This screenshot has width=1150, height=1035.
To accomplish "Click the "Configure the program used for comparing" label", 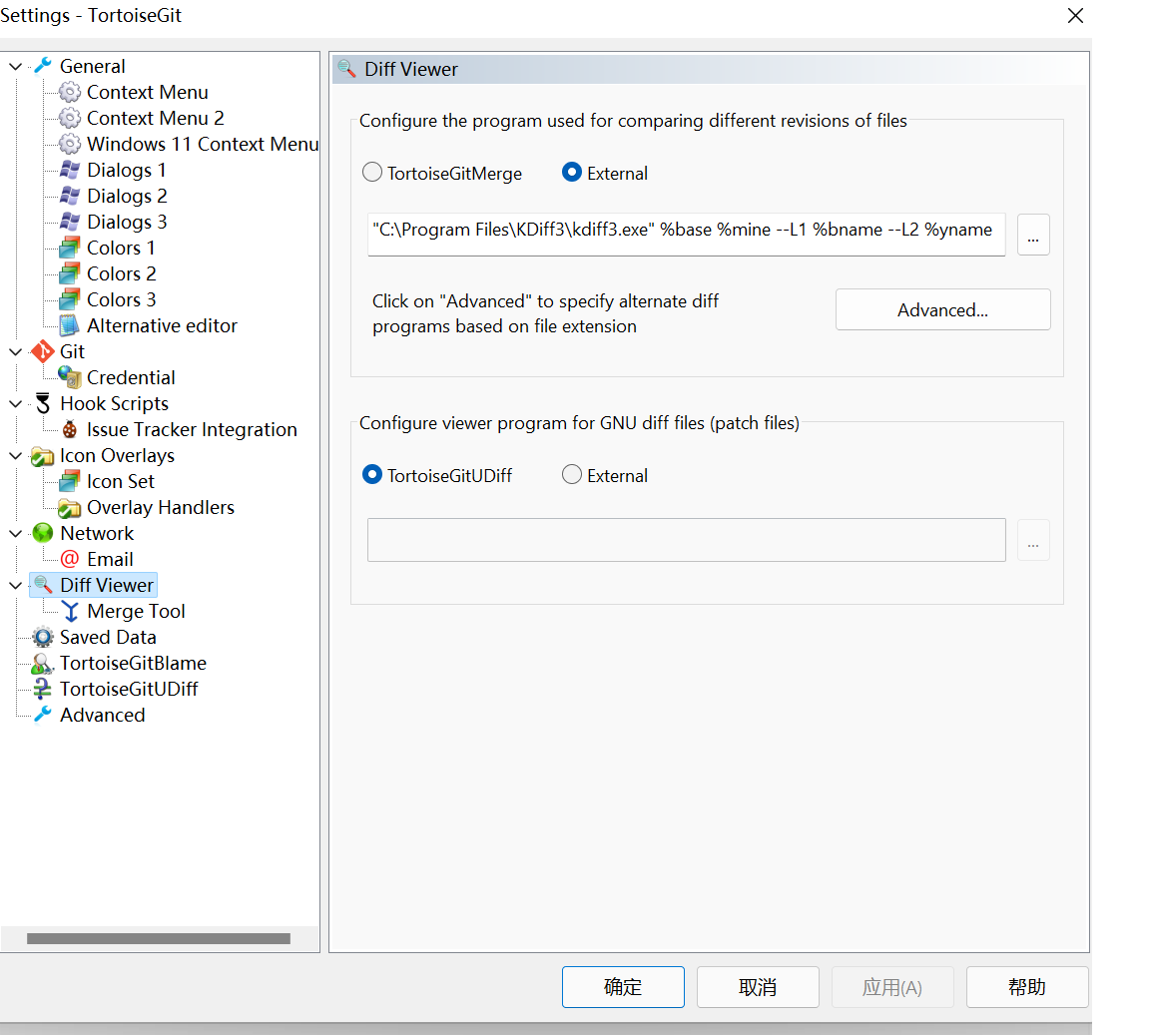I will [x=633, y=121].
